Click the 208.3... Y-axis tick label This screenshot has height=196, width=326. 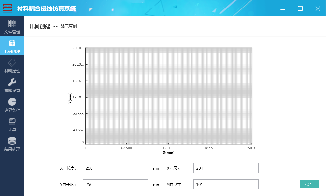pos(78,64)
